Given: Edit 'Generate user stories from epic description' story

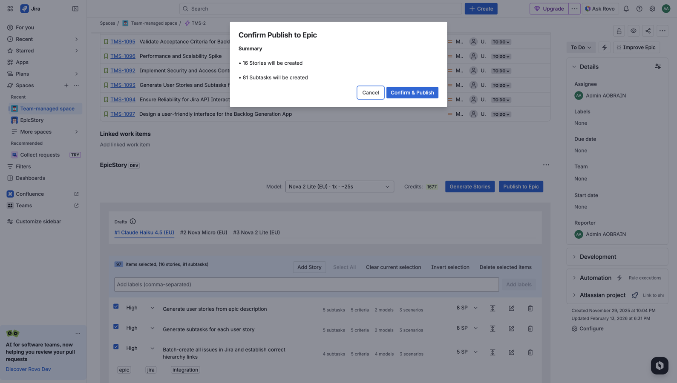Looking at the screenshot, I should click(511, 308).
